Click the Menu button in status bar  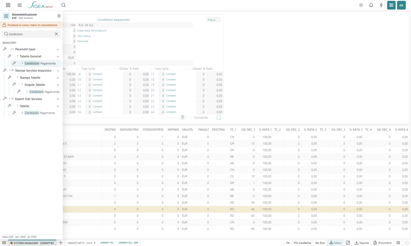(335, 243)
